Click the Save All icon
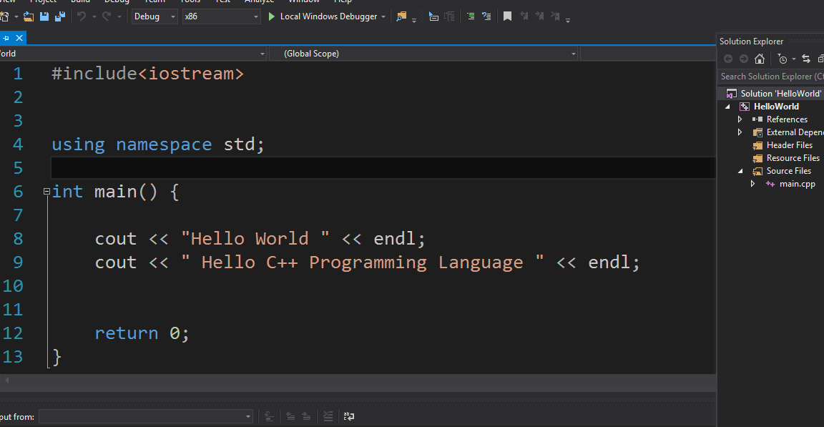824x427 pixels. click(62, 16)
